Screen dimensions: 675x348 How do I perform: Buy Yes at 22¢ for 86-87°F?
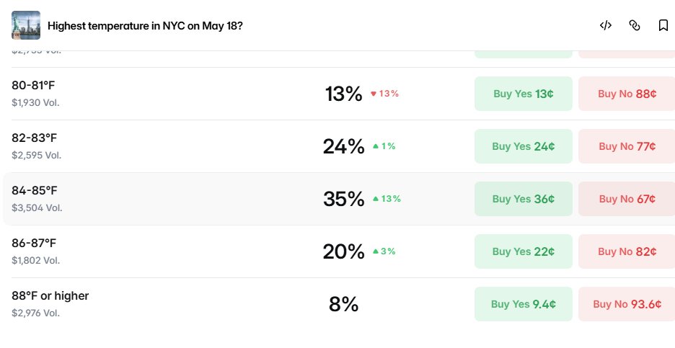pos(524,251)
